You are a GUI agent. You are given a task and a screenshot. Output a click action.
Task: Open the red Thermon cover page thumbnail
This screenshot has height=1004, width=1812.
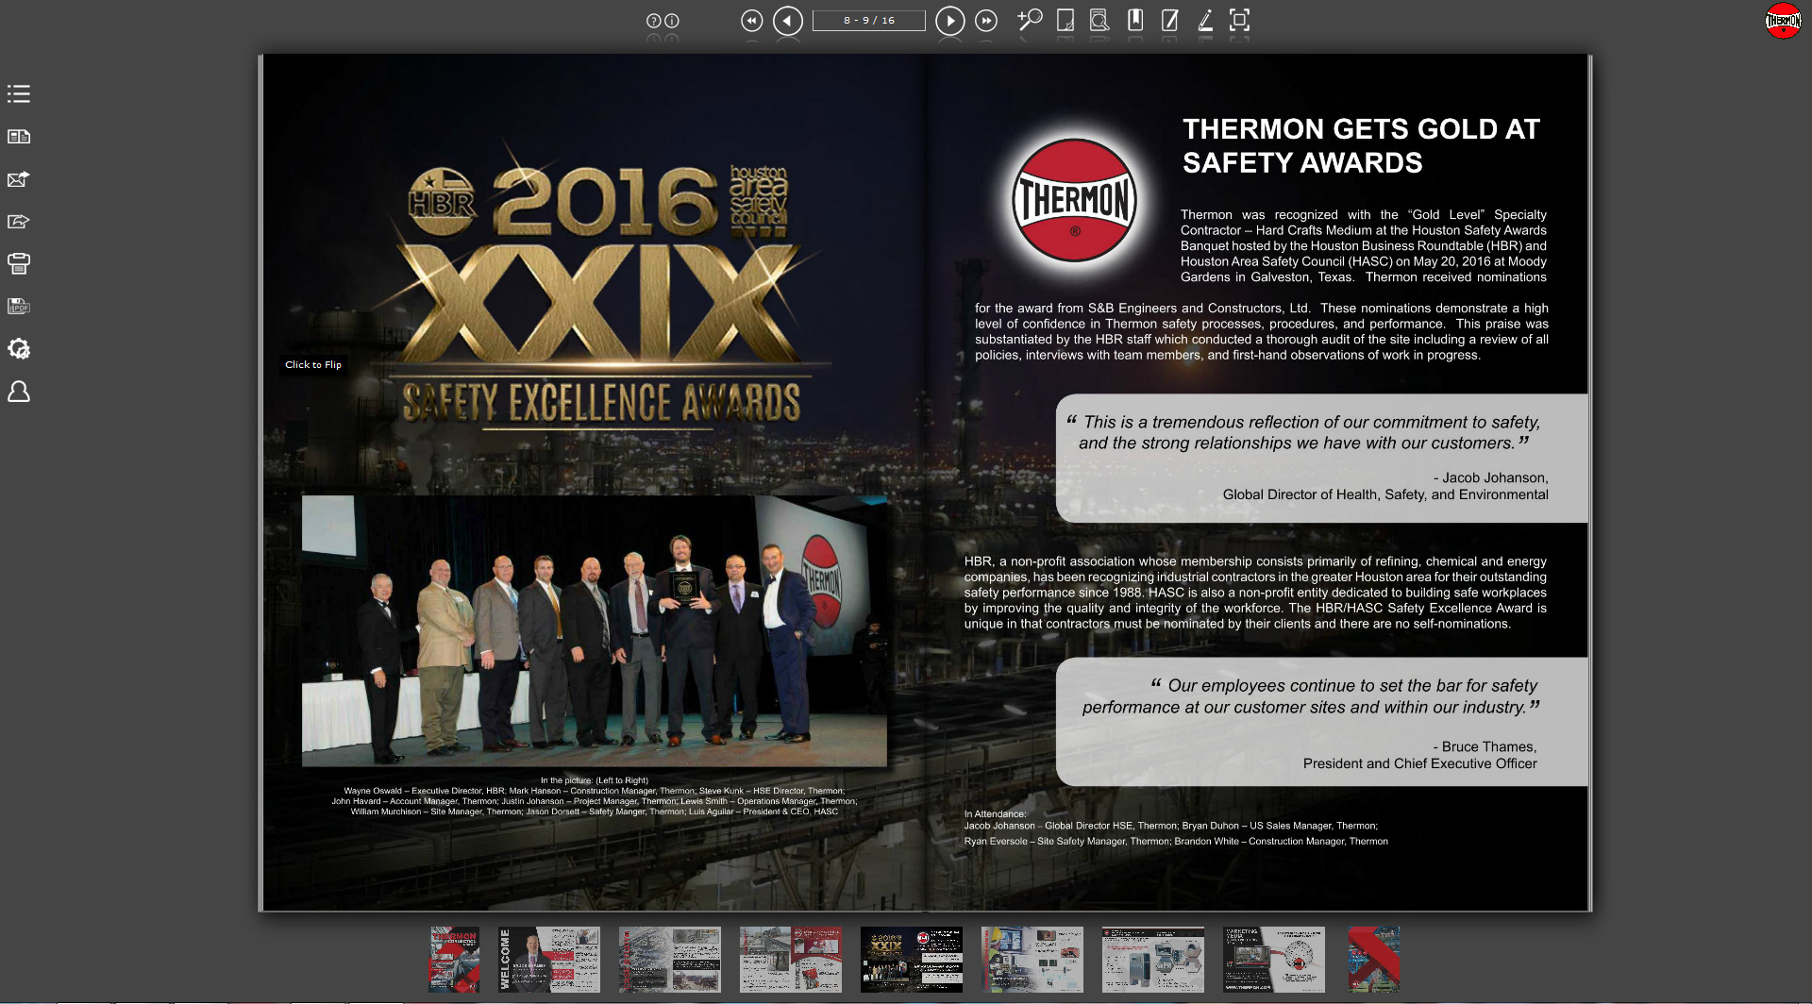454,960
